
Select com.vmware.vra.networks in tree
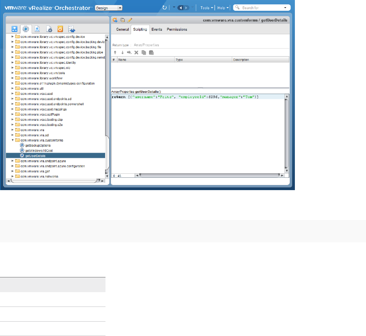point(39,176)
